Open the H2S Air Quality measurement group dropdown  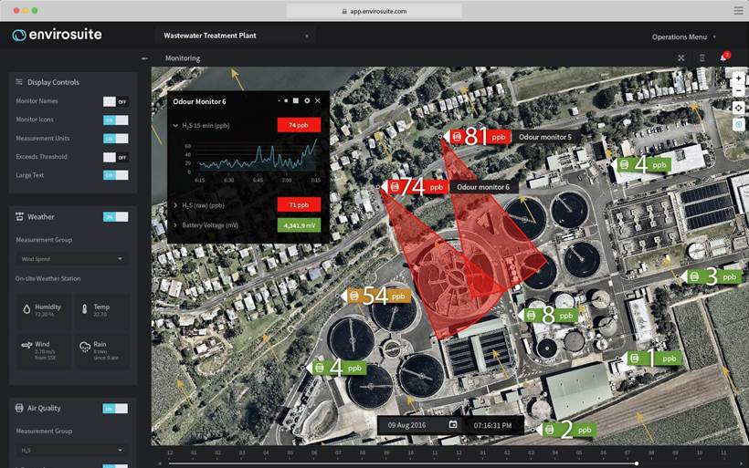(71, 450)
